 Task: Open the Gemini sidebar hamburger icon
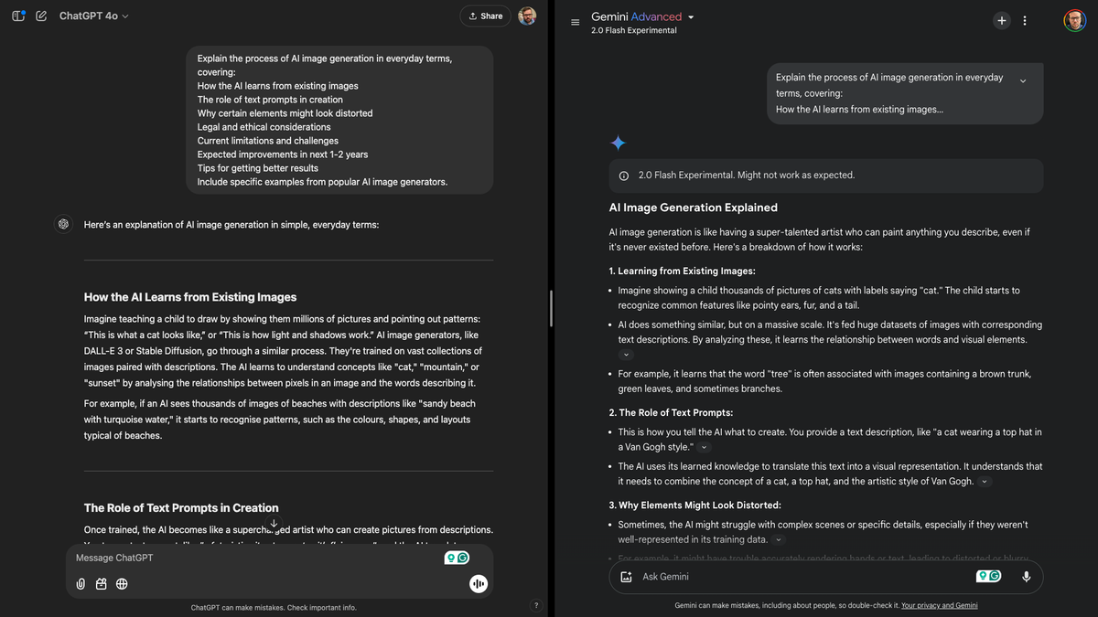point(575,20)
